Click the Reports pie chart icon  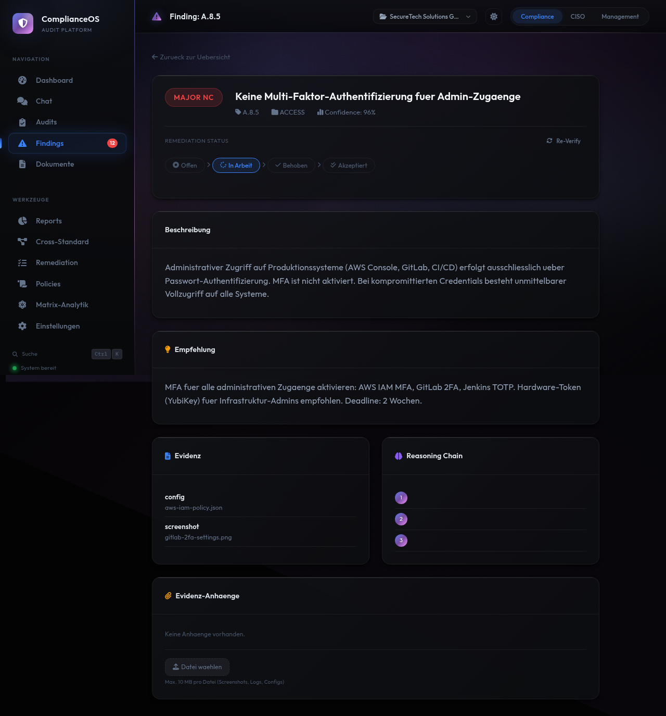click(x=22, y=221)
